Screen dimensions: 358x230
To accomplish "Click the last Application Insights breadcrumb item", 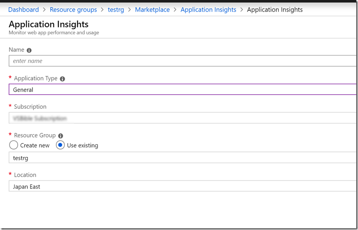I will click(x=275, y=10).
